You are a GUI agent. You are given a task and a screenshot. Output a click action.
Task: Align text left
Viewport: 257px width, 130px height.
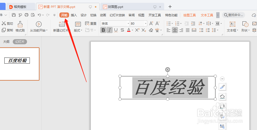pos(169,30)
